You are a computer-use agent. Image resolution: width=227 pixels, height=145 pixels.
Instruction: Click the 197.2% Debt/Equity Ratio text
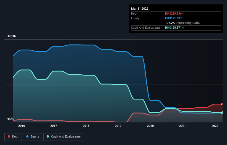[182, 23]
